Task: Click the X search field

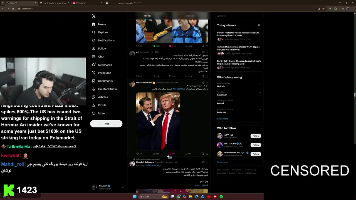Action: pos(239,16)
